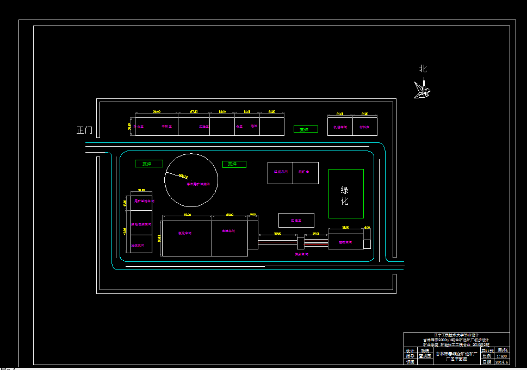This screenshot has width=527, height=370.
Task: Select the radius dimension text inside the circle
Action: (x=183, y=176)
